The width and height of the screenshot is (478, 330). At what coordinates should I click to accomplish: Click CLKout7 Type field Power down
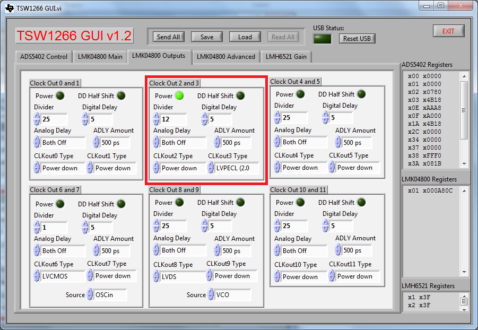click(115, 276)
